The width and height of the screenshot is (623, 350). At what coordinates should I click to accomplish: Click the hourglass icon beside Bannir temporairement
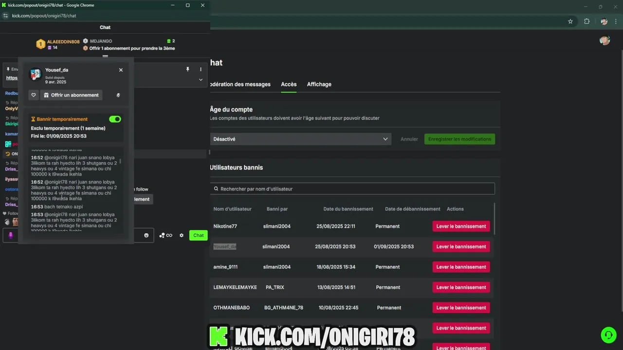(33, 119)
